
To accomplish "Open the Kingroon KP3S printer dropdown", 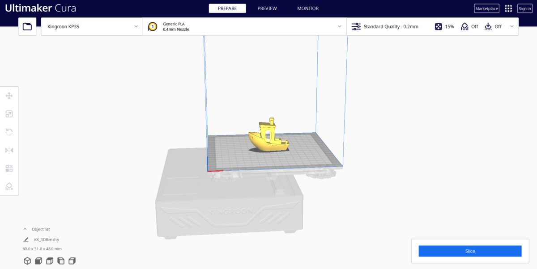I will (x=92, y=26).
